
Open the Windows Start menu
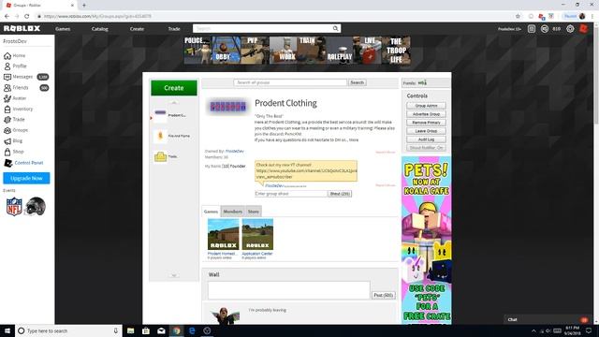[7, 330]
